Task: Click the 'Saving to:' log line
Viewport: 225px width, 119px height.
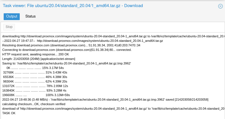Action: (67, 63)
